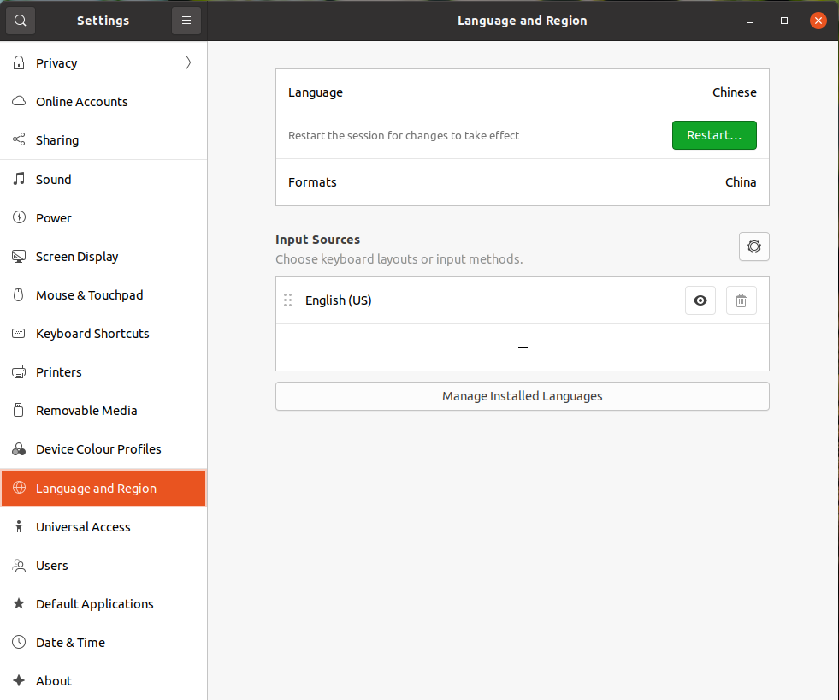The width and height of the screenshot is (839, 700).
Task: Click the Default Applications star icon
Action: pyautogui.click(x=19, y=603)
